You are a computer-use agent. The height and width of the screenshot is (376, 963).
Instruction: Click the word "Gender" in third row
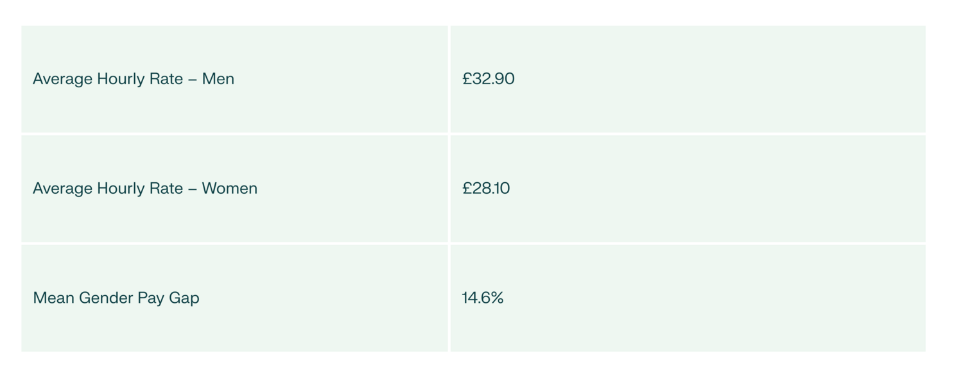coord(106,298)
